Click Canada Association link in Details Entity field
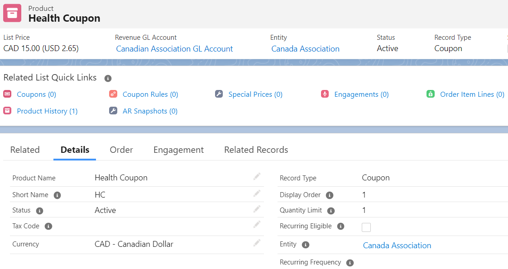 pos(397,245)
